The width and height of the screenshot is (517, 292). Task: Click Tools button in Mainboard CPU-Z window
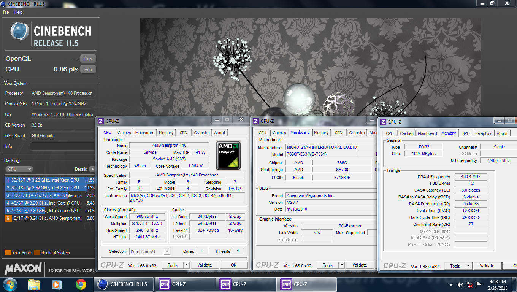click(x=328, y=265)
